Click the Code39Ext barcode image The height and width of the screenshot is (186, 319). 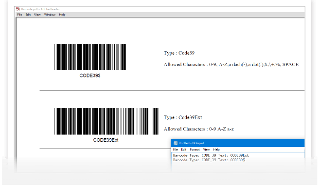coord(106,121)
